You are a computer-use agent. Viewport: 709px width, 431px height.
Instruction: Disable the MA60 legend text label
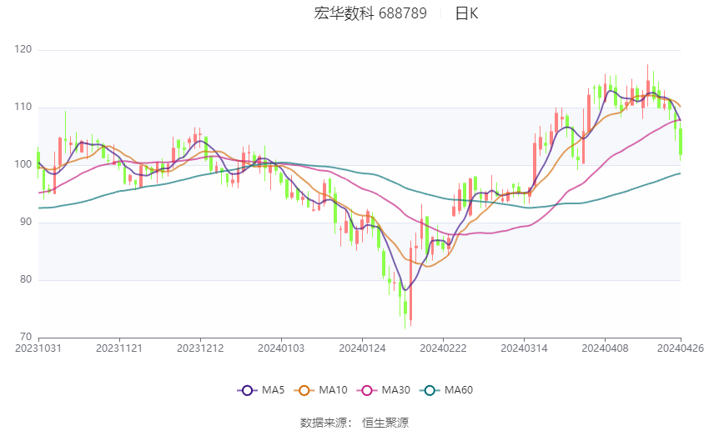460,389
